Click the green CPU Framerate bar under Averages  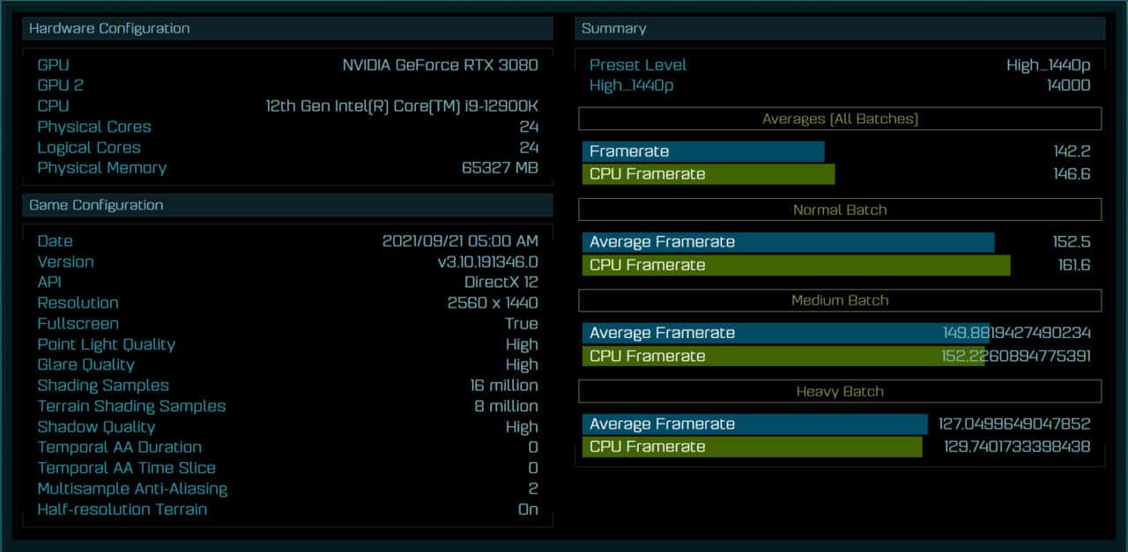click(709, 174)
